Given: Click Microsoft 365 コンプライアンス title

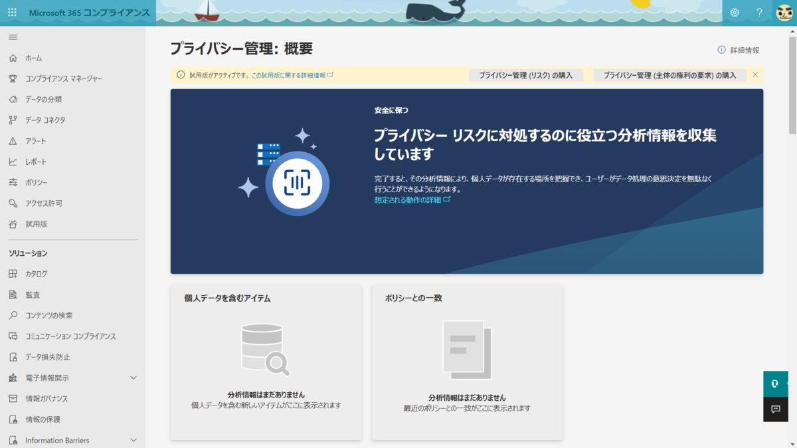Looking at the screenshot, I should 90,13.
